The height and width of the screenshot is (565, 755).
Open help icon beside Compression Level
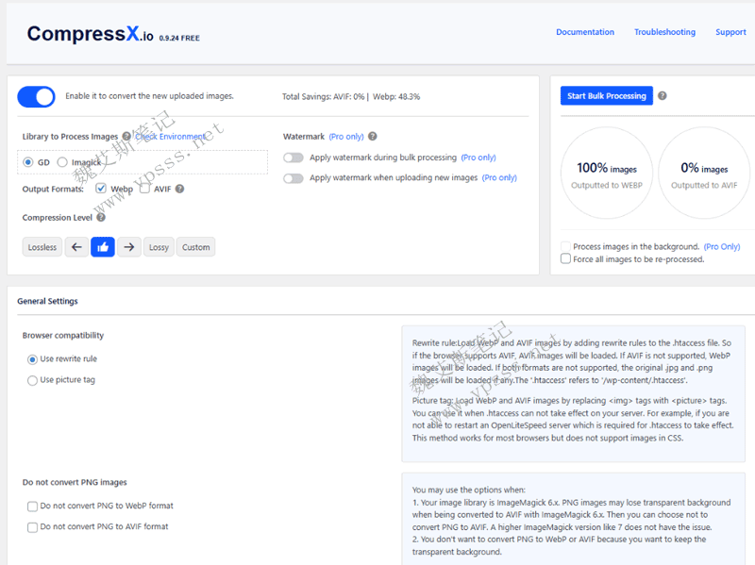(x=101, y=217)
